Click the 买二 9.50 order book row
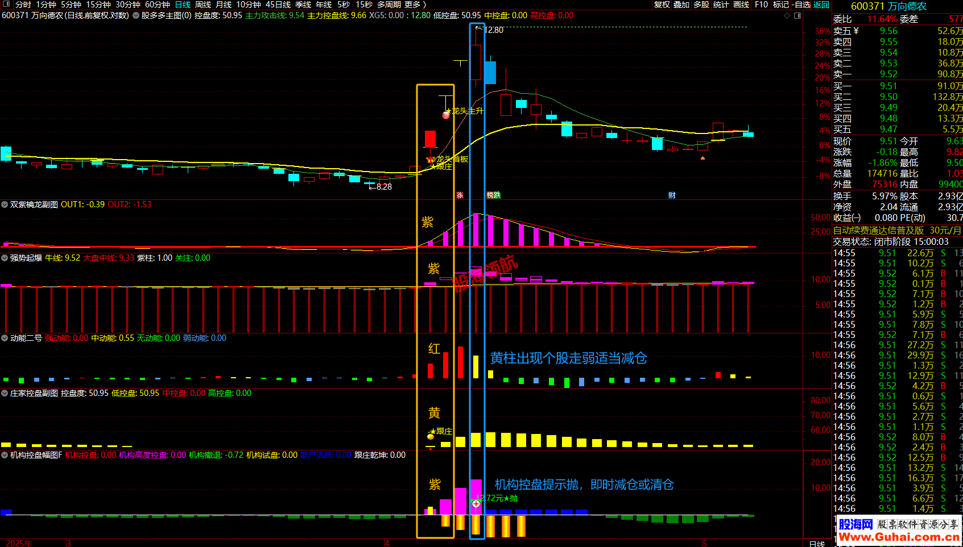The width and height of the screenshot is (963, 547). click(x=898, y=97)
